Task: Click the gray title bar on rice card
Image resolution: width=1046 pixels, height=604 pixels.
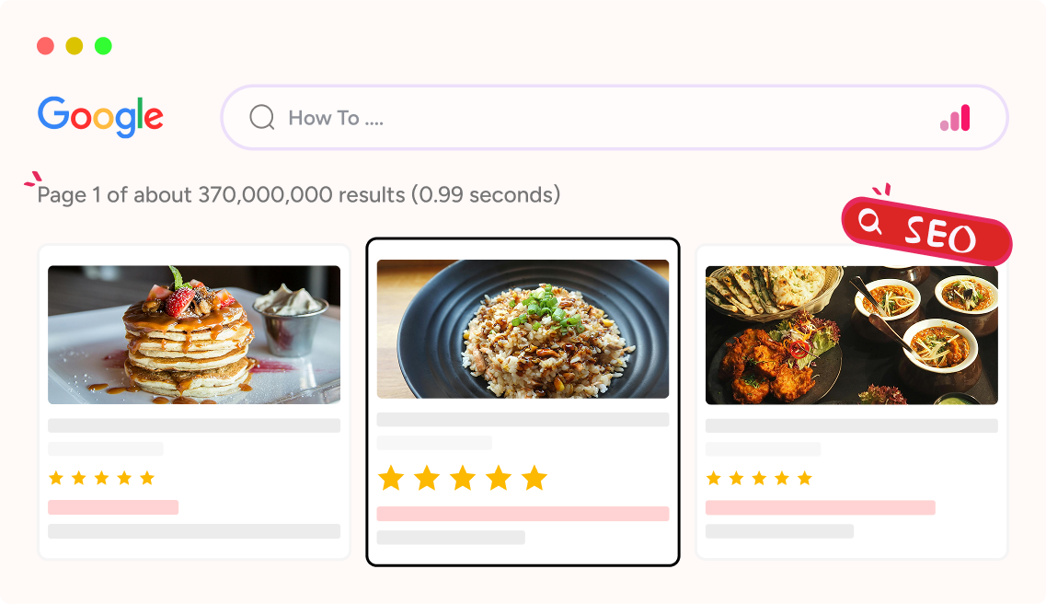Action: tap(523, 420)
